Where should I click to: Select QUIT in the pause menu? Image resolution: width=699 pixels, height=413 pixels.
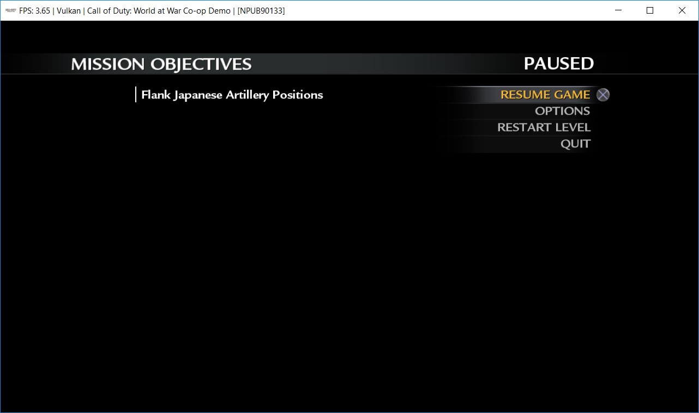pos(575,144)
